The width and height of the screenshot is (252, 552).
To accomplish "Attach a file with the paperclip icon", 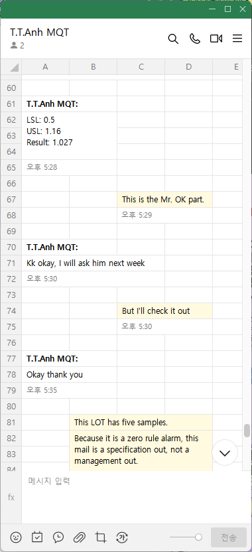I will pos(79,537).
